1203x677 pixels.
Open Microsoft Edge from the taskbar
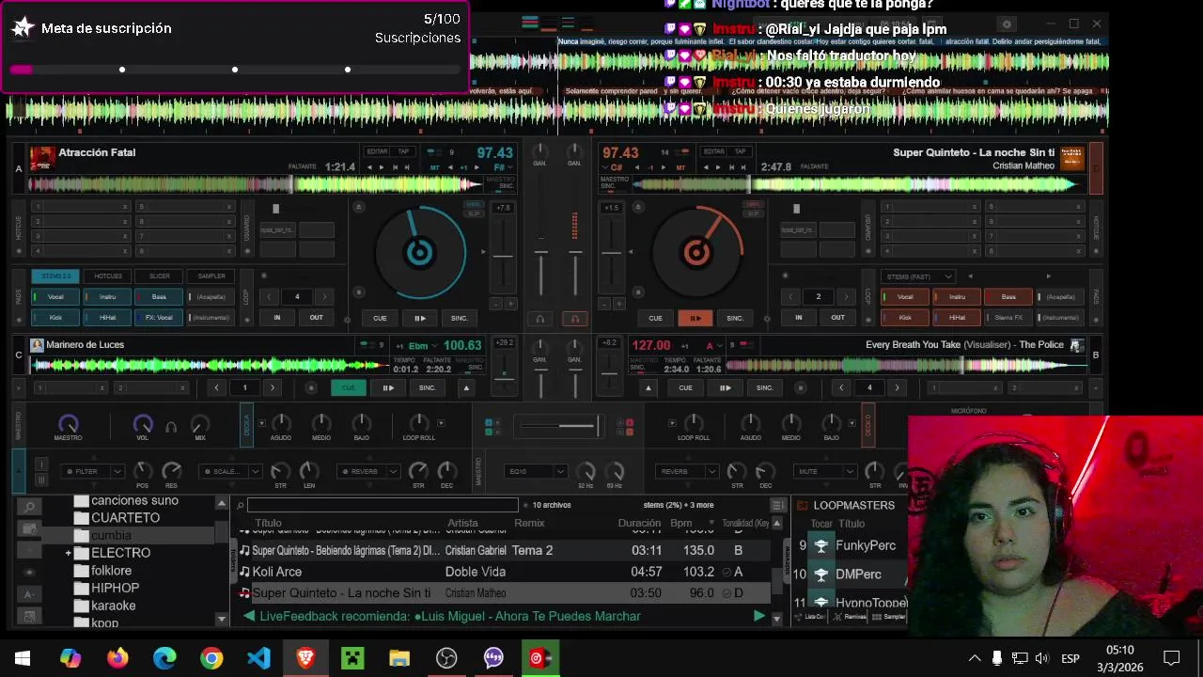164,658
